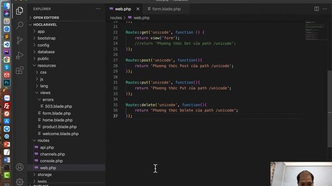Screen dimensions: 332x186
Task: Open Finder from the dock
Action: pos(7,6)
